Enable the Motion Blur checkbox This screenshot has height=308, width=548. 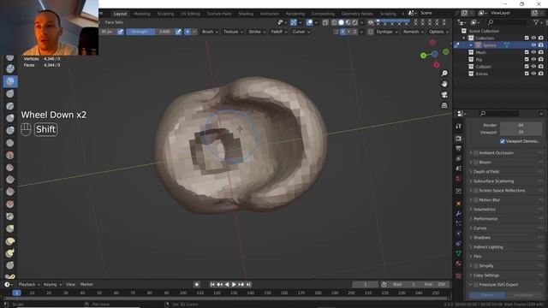point(476,200)
